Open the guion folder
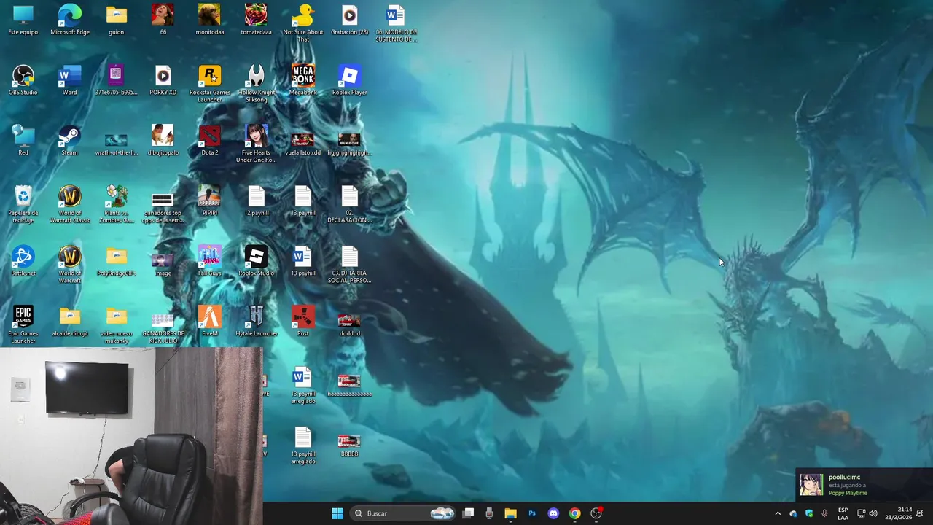This screenshot has height=525, width=933. click(117, 20)
